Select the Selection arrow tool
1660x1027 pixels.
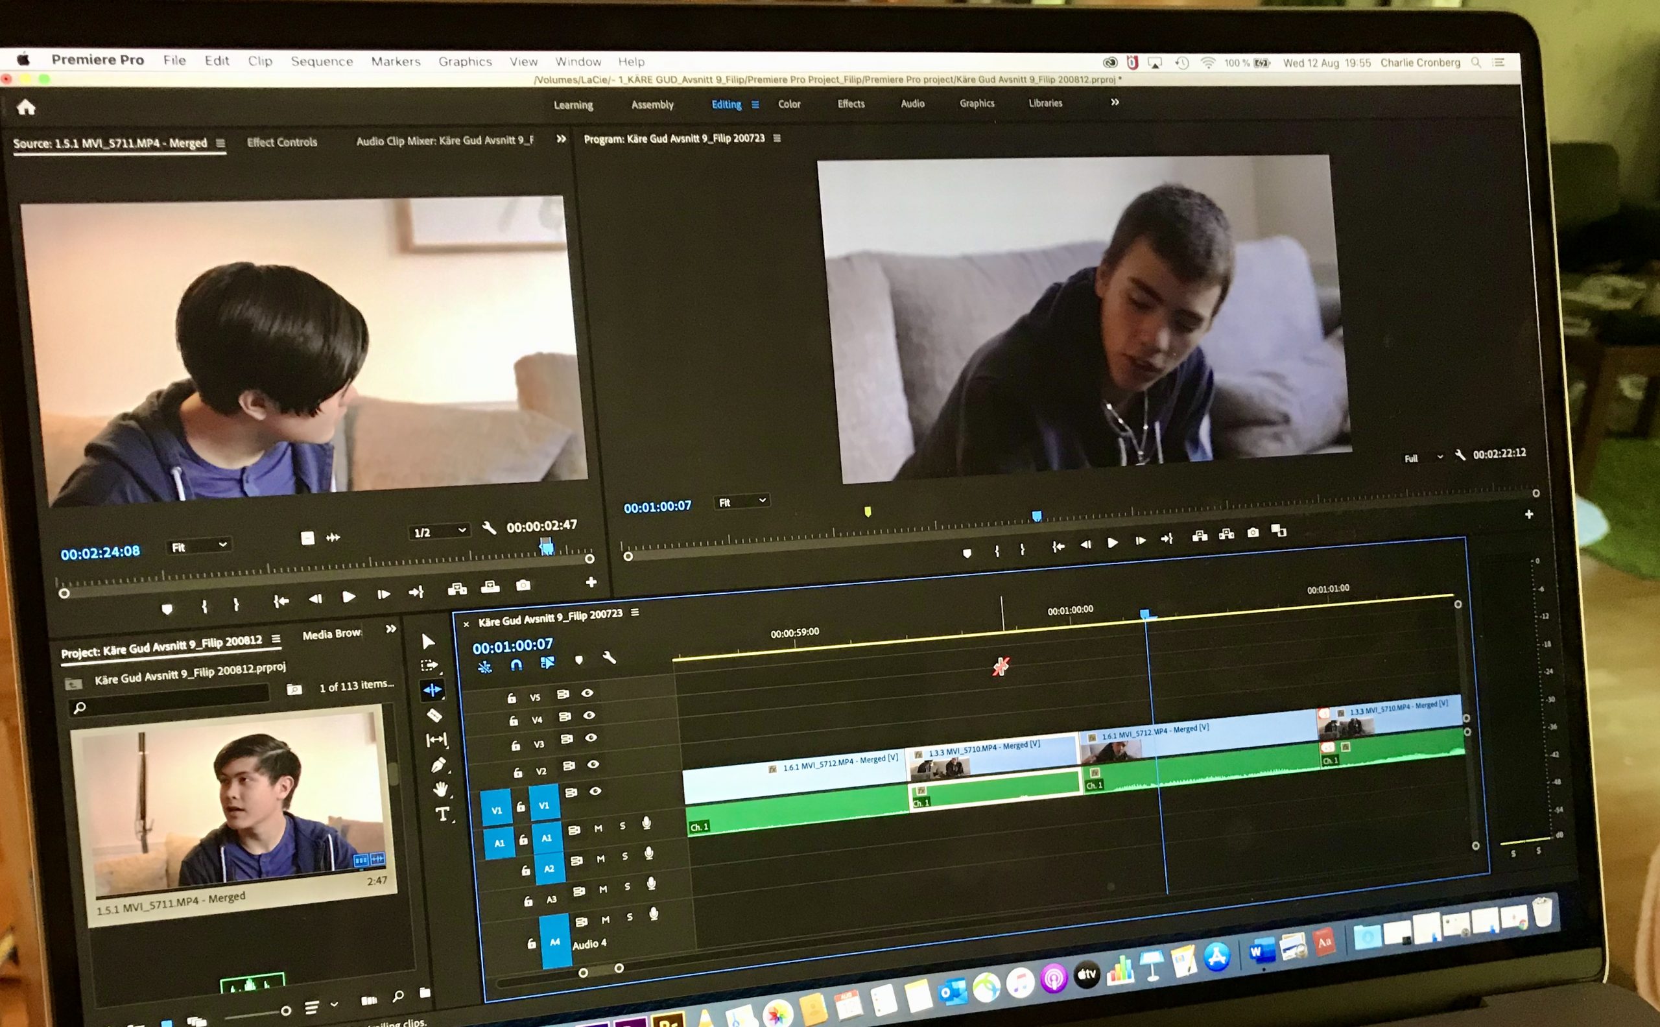coord(428,641)
